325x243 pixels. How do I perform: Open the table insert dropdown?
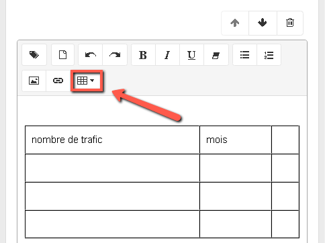tap(87, 81)
